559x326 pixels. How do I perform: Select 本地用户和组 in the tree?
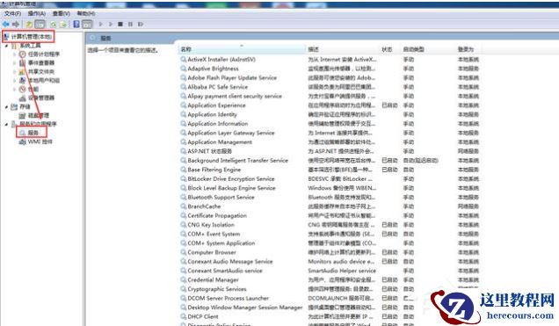click(x=44, y=80)
